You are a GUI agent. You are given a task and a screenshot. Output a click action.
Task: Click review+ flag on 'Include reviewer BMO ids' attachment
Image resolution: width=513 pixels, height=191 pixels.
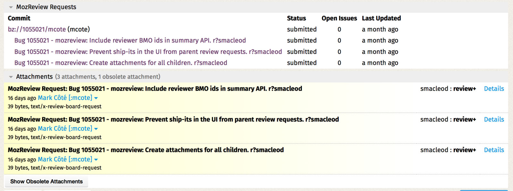click(x=465, y=89)
